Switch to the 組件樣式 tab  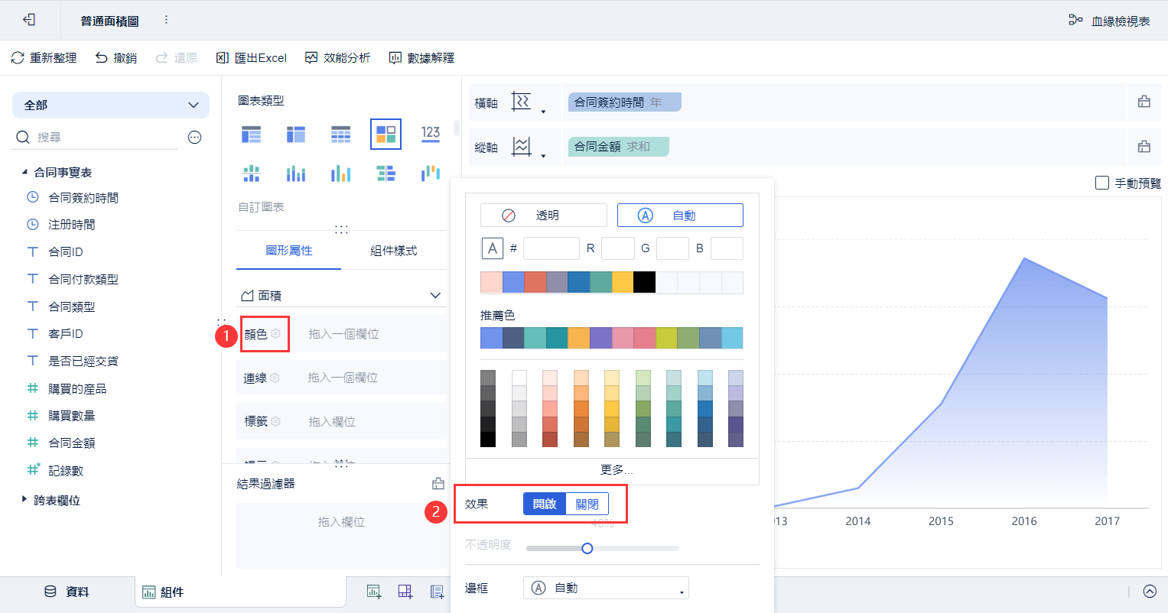[x=393, y=251]
